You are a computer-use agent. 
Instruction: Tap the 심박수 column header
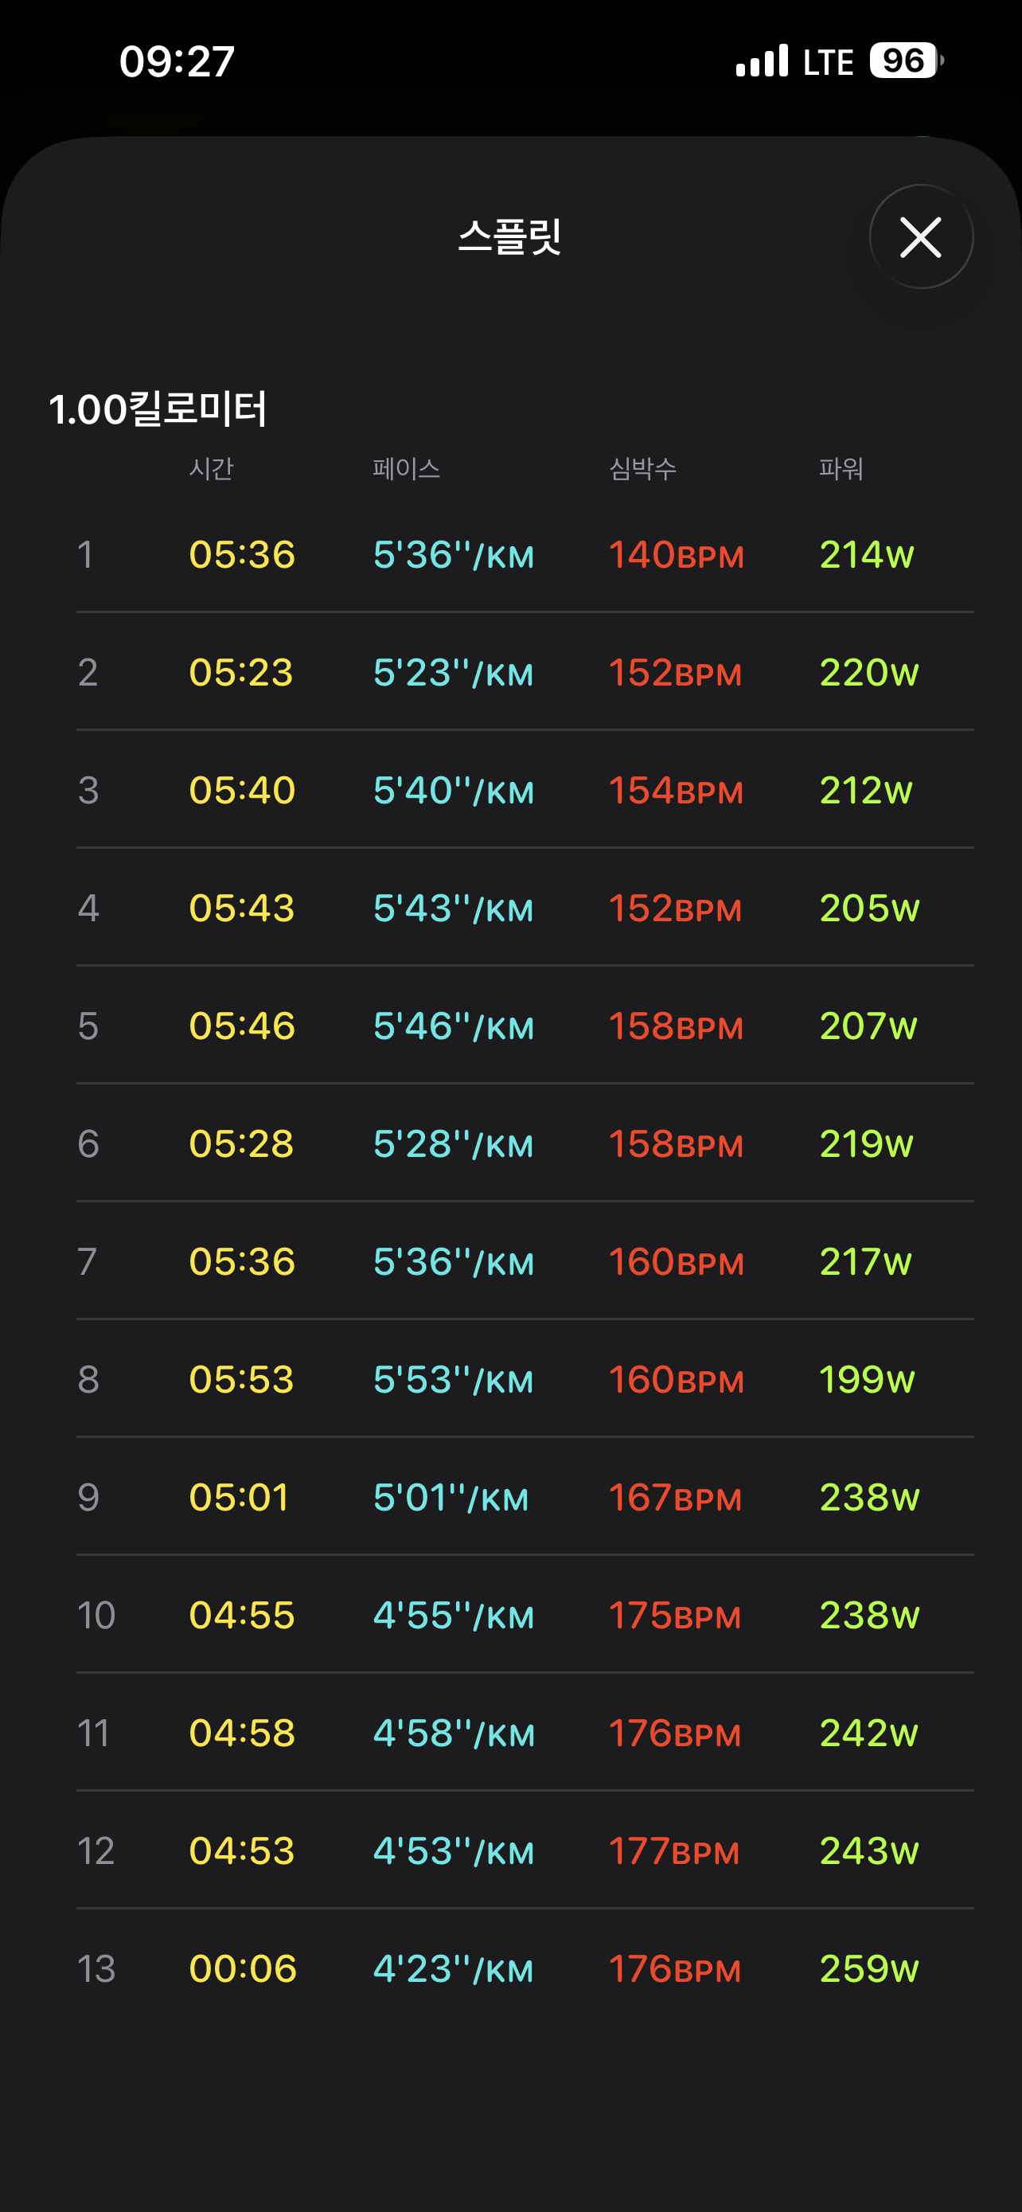642,469
